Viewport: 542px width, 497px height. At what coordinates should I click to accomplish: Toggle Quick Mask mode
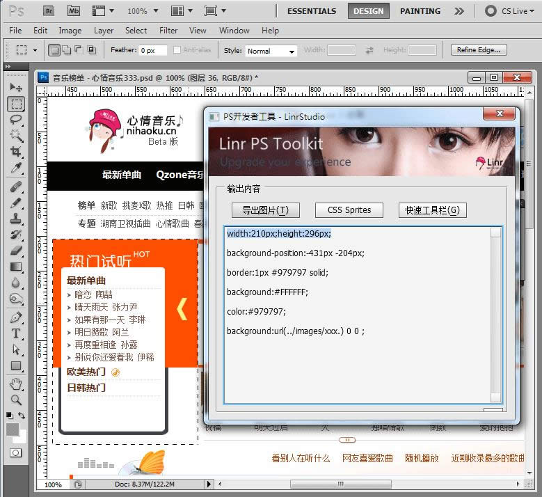15,452
